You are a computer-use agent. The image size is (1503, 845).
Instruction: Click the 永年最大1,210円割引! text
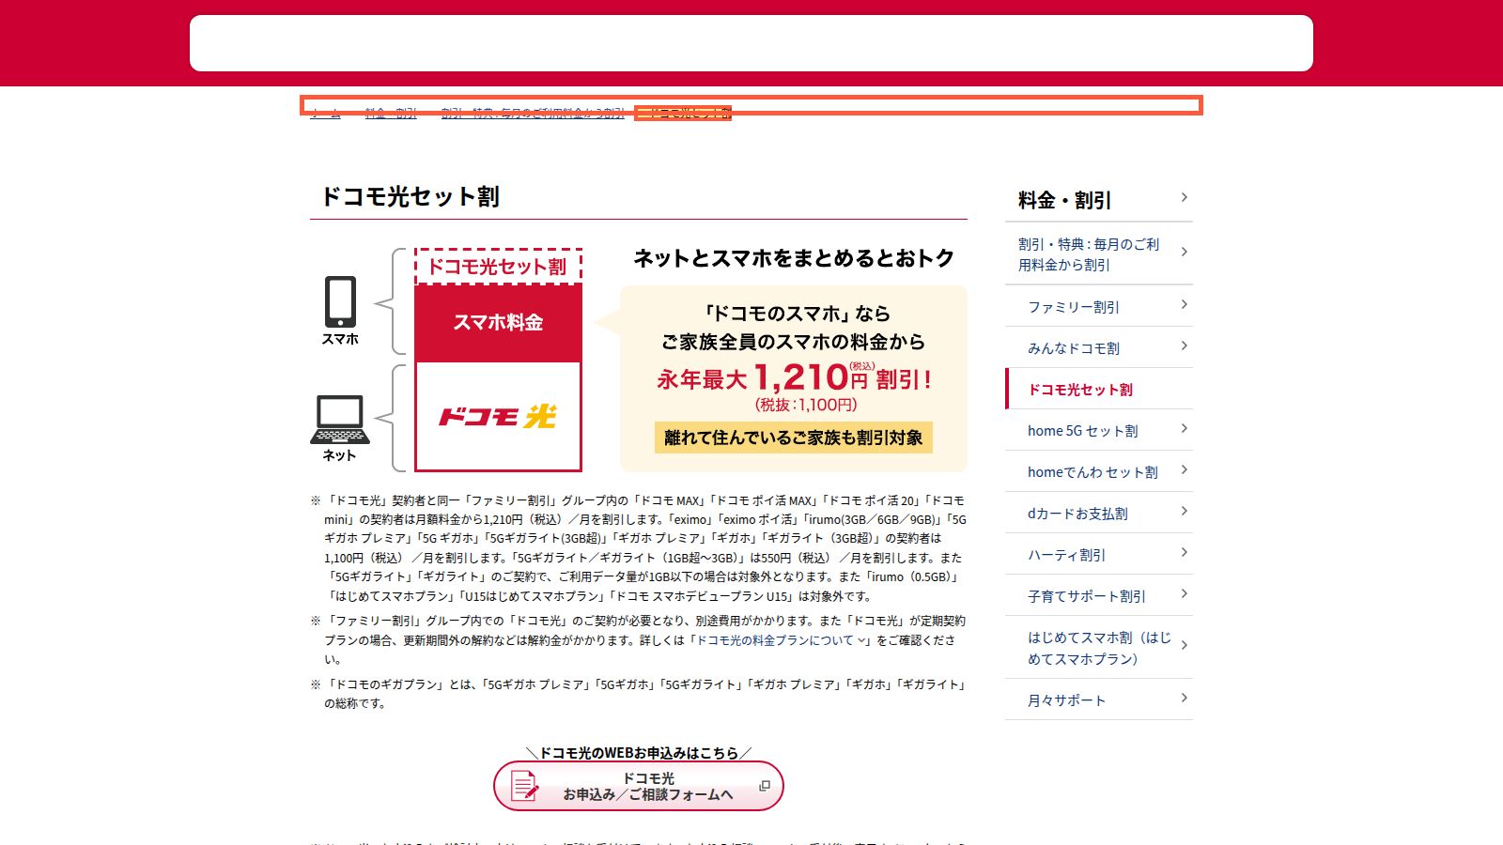tap(794, 378)
